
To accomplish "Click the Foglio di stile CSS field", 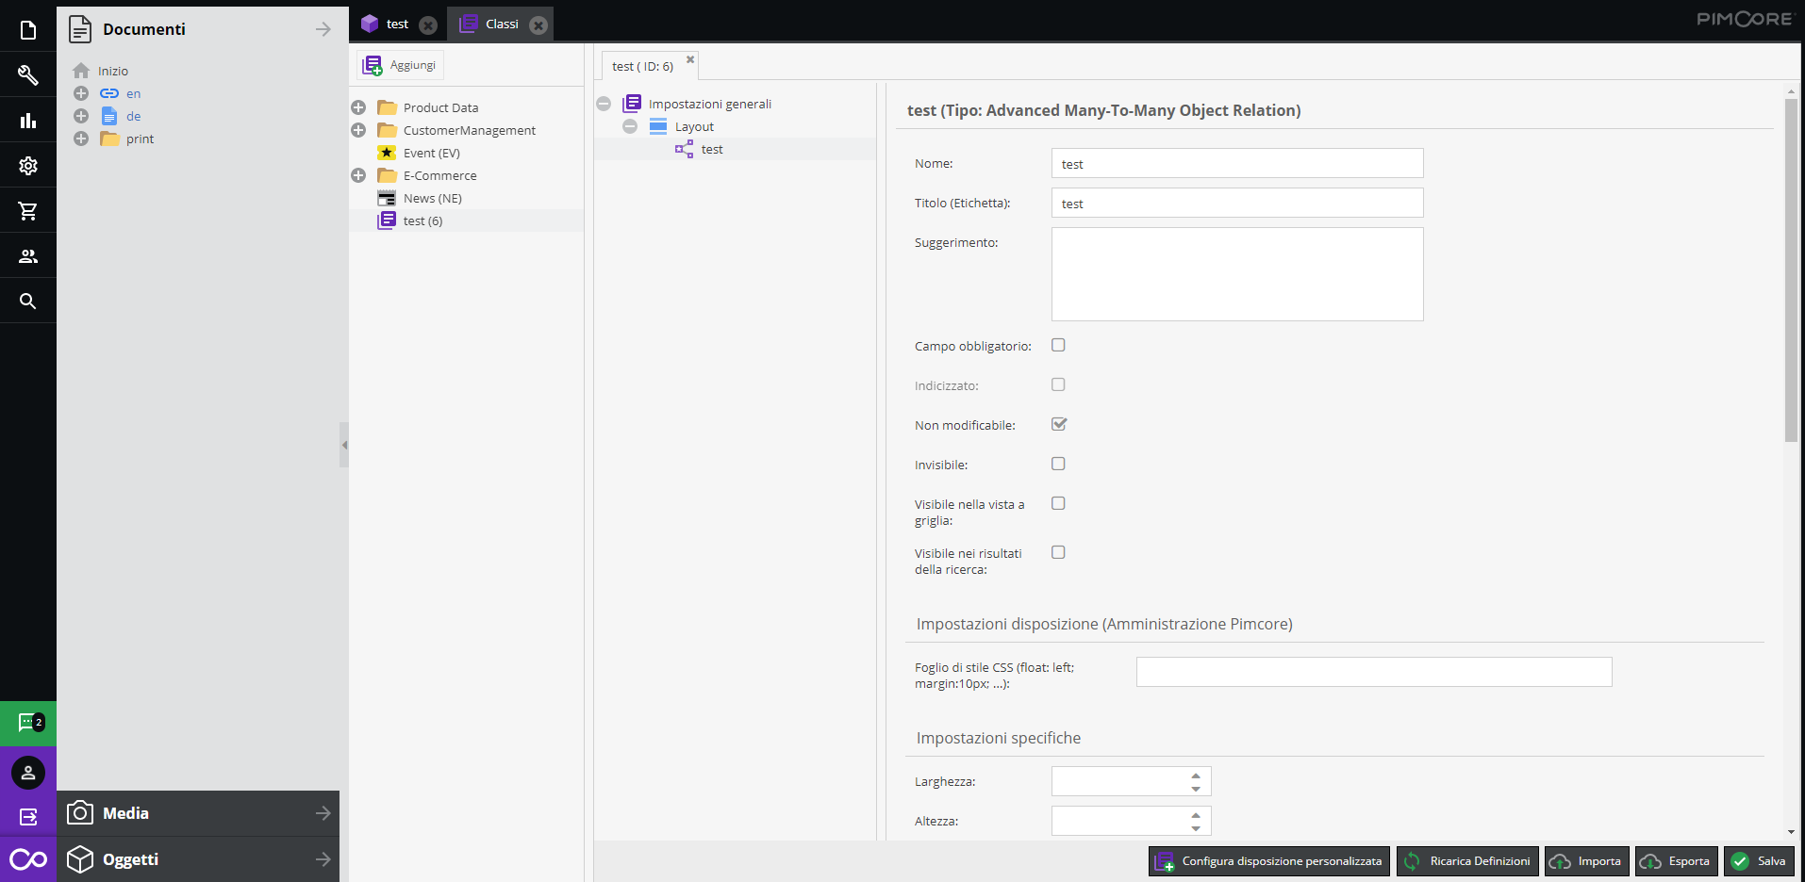I will coord(1374,672).
